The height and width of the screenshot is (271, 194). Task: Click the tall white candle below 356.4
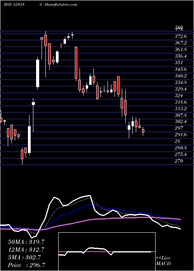click(38, 73)
